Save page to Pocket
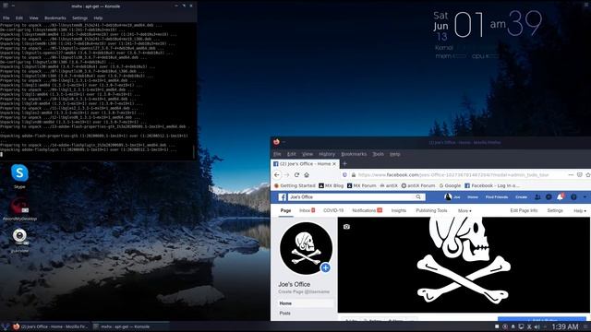 (580, 174)
